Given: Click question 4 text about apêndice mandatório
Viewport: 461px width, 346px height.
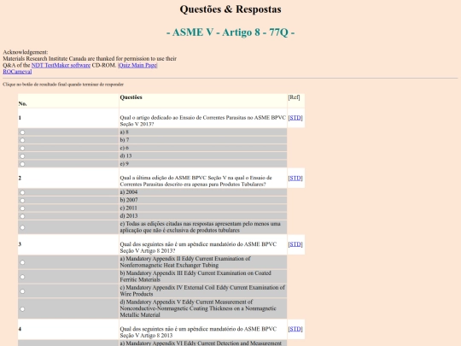Looking at the screenshot, I should pos(198,332).
